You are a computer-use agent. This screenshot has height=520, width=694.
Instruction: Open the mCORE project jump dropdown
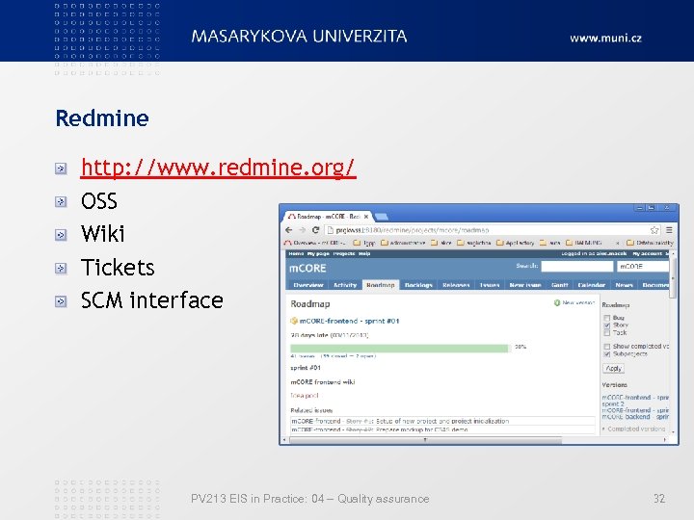tap(643, 266)
